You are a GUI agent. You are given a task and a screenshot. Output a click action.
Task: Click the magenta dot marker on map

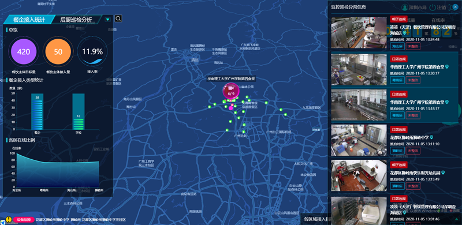[x=230, y=108]
